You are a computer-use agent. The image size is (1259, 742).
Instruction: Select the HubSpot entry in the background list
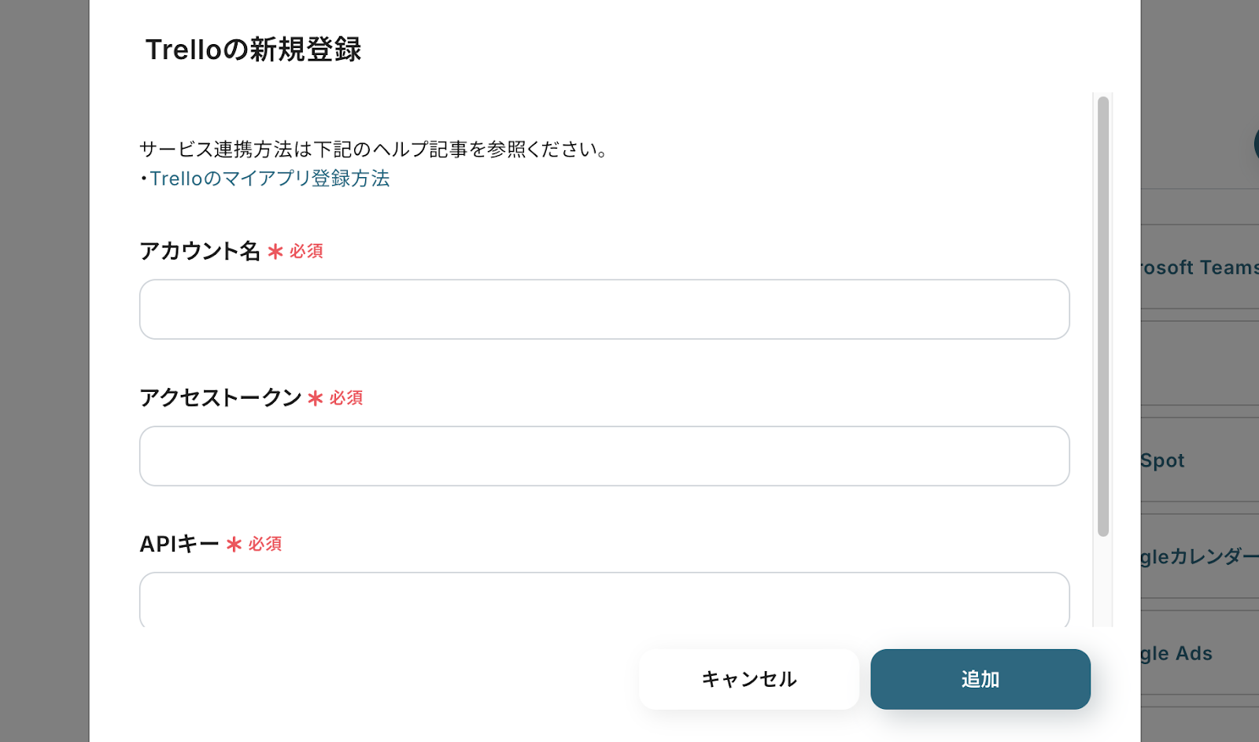click(1163, 460)
